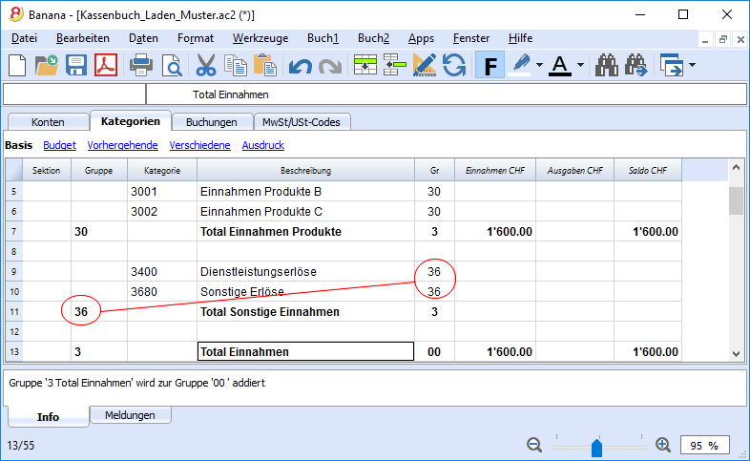The height and width of the screenshot is (461, 750).
Task: Open the Format menu
Action: coord(196,38)
